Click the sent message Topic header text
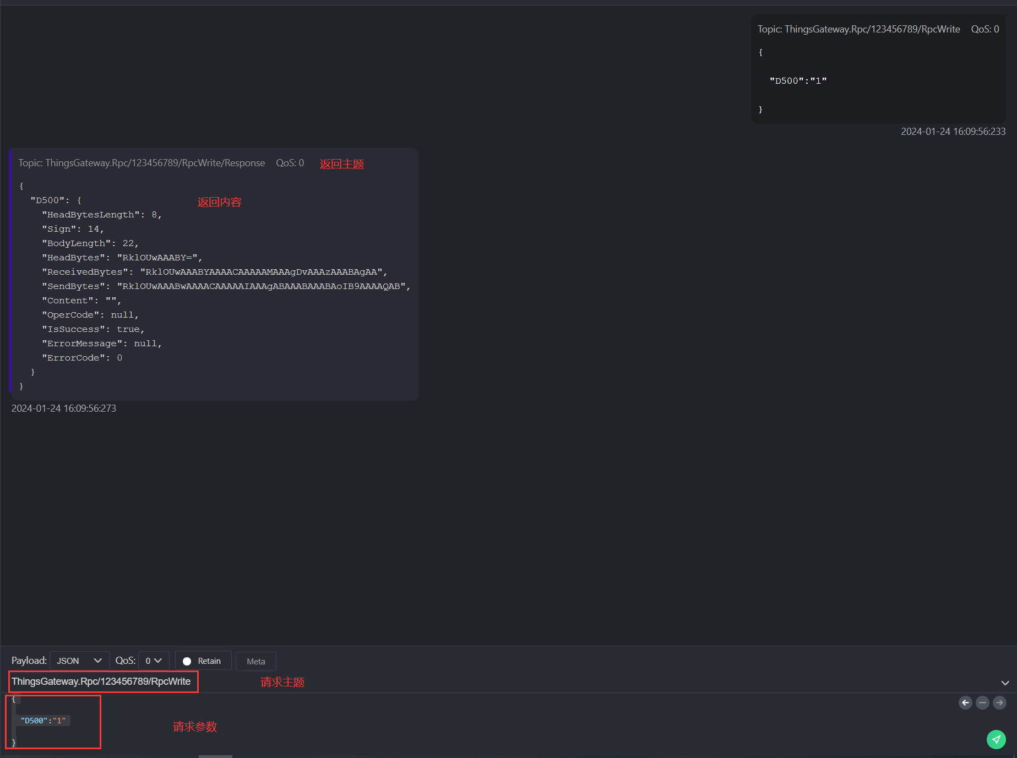This screenshot has width=1017, height=758. click(x=858, y=29)
